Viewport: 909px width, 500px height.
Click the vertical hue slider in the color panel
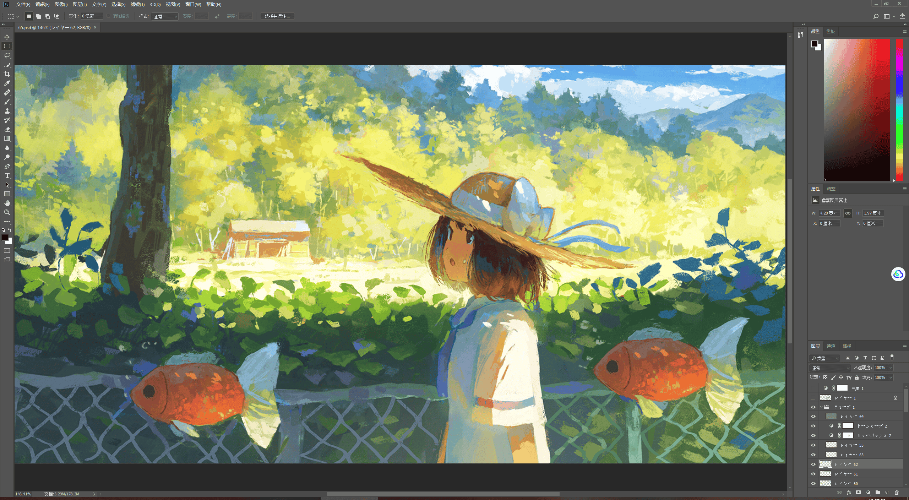pyautogui.click(x=899, y=110)
